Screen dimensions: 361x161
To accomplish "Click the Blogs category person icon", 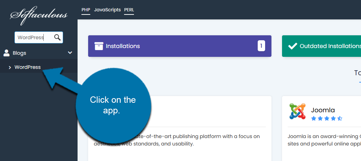I will click(6, 53).
